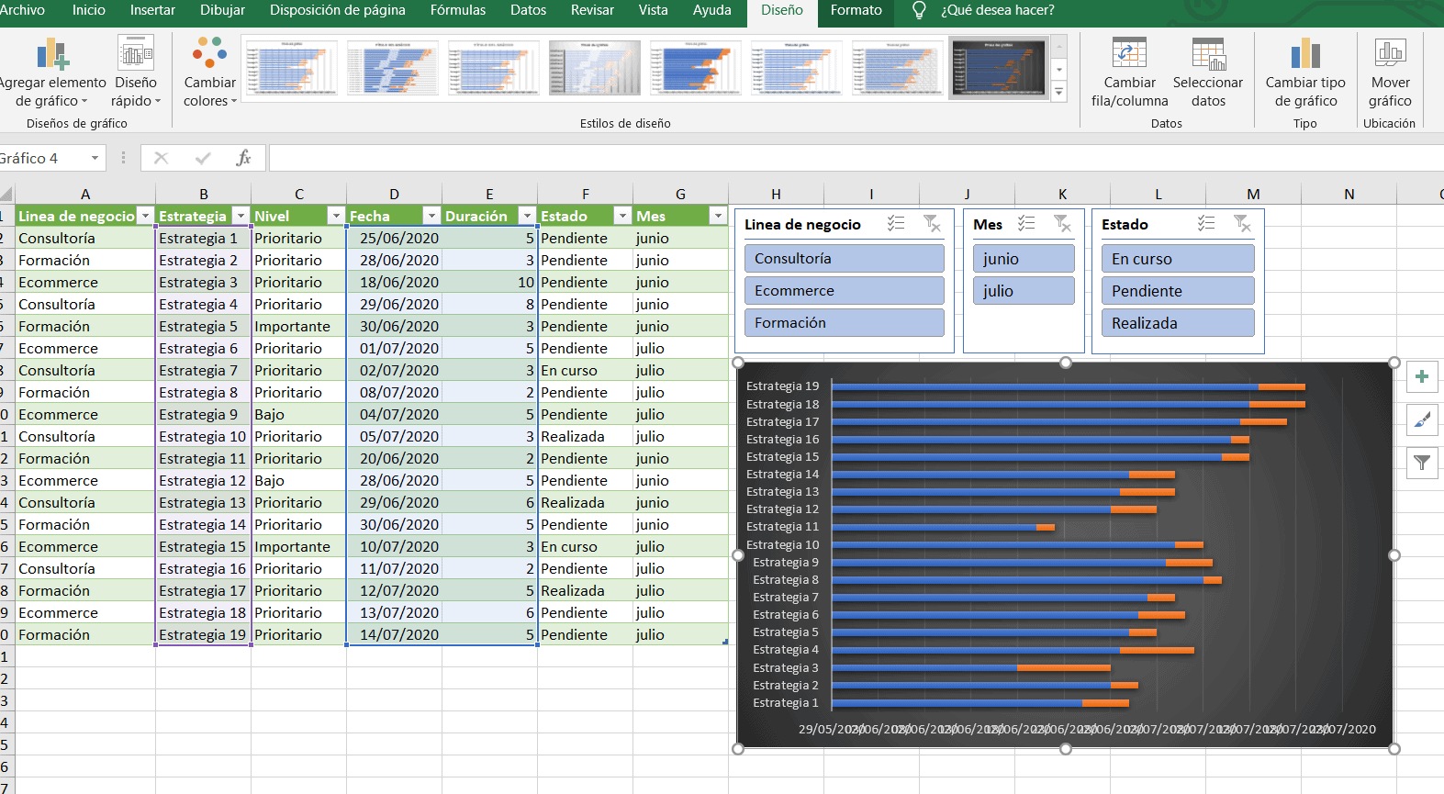Click the insert function fx button
Screen dimensions: 1444x794
[243, 158]
